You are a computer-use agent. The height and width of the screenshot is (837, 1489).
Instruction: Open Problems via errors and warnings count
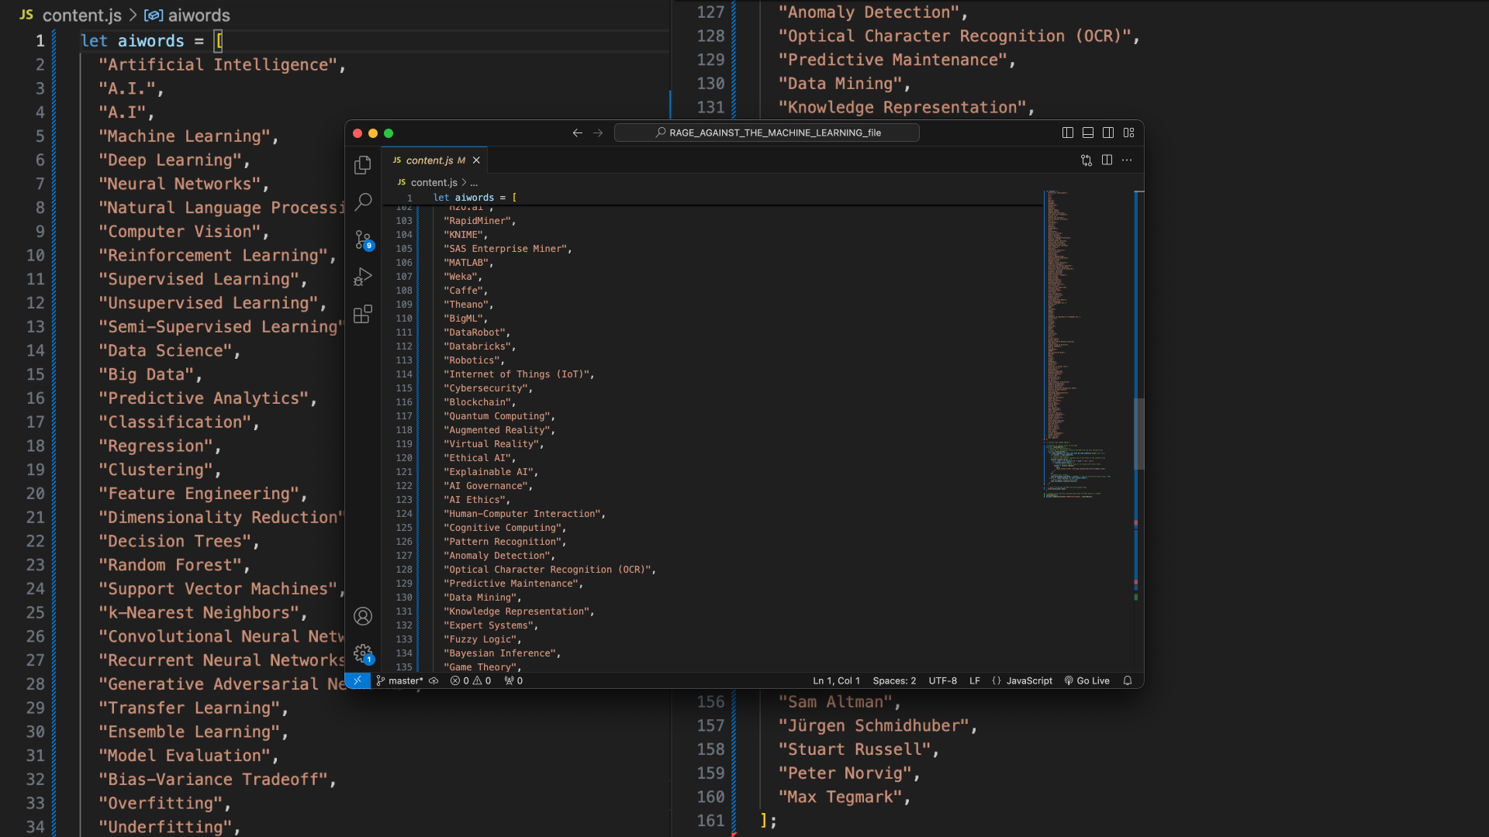coord(470,681)
